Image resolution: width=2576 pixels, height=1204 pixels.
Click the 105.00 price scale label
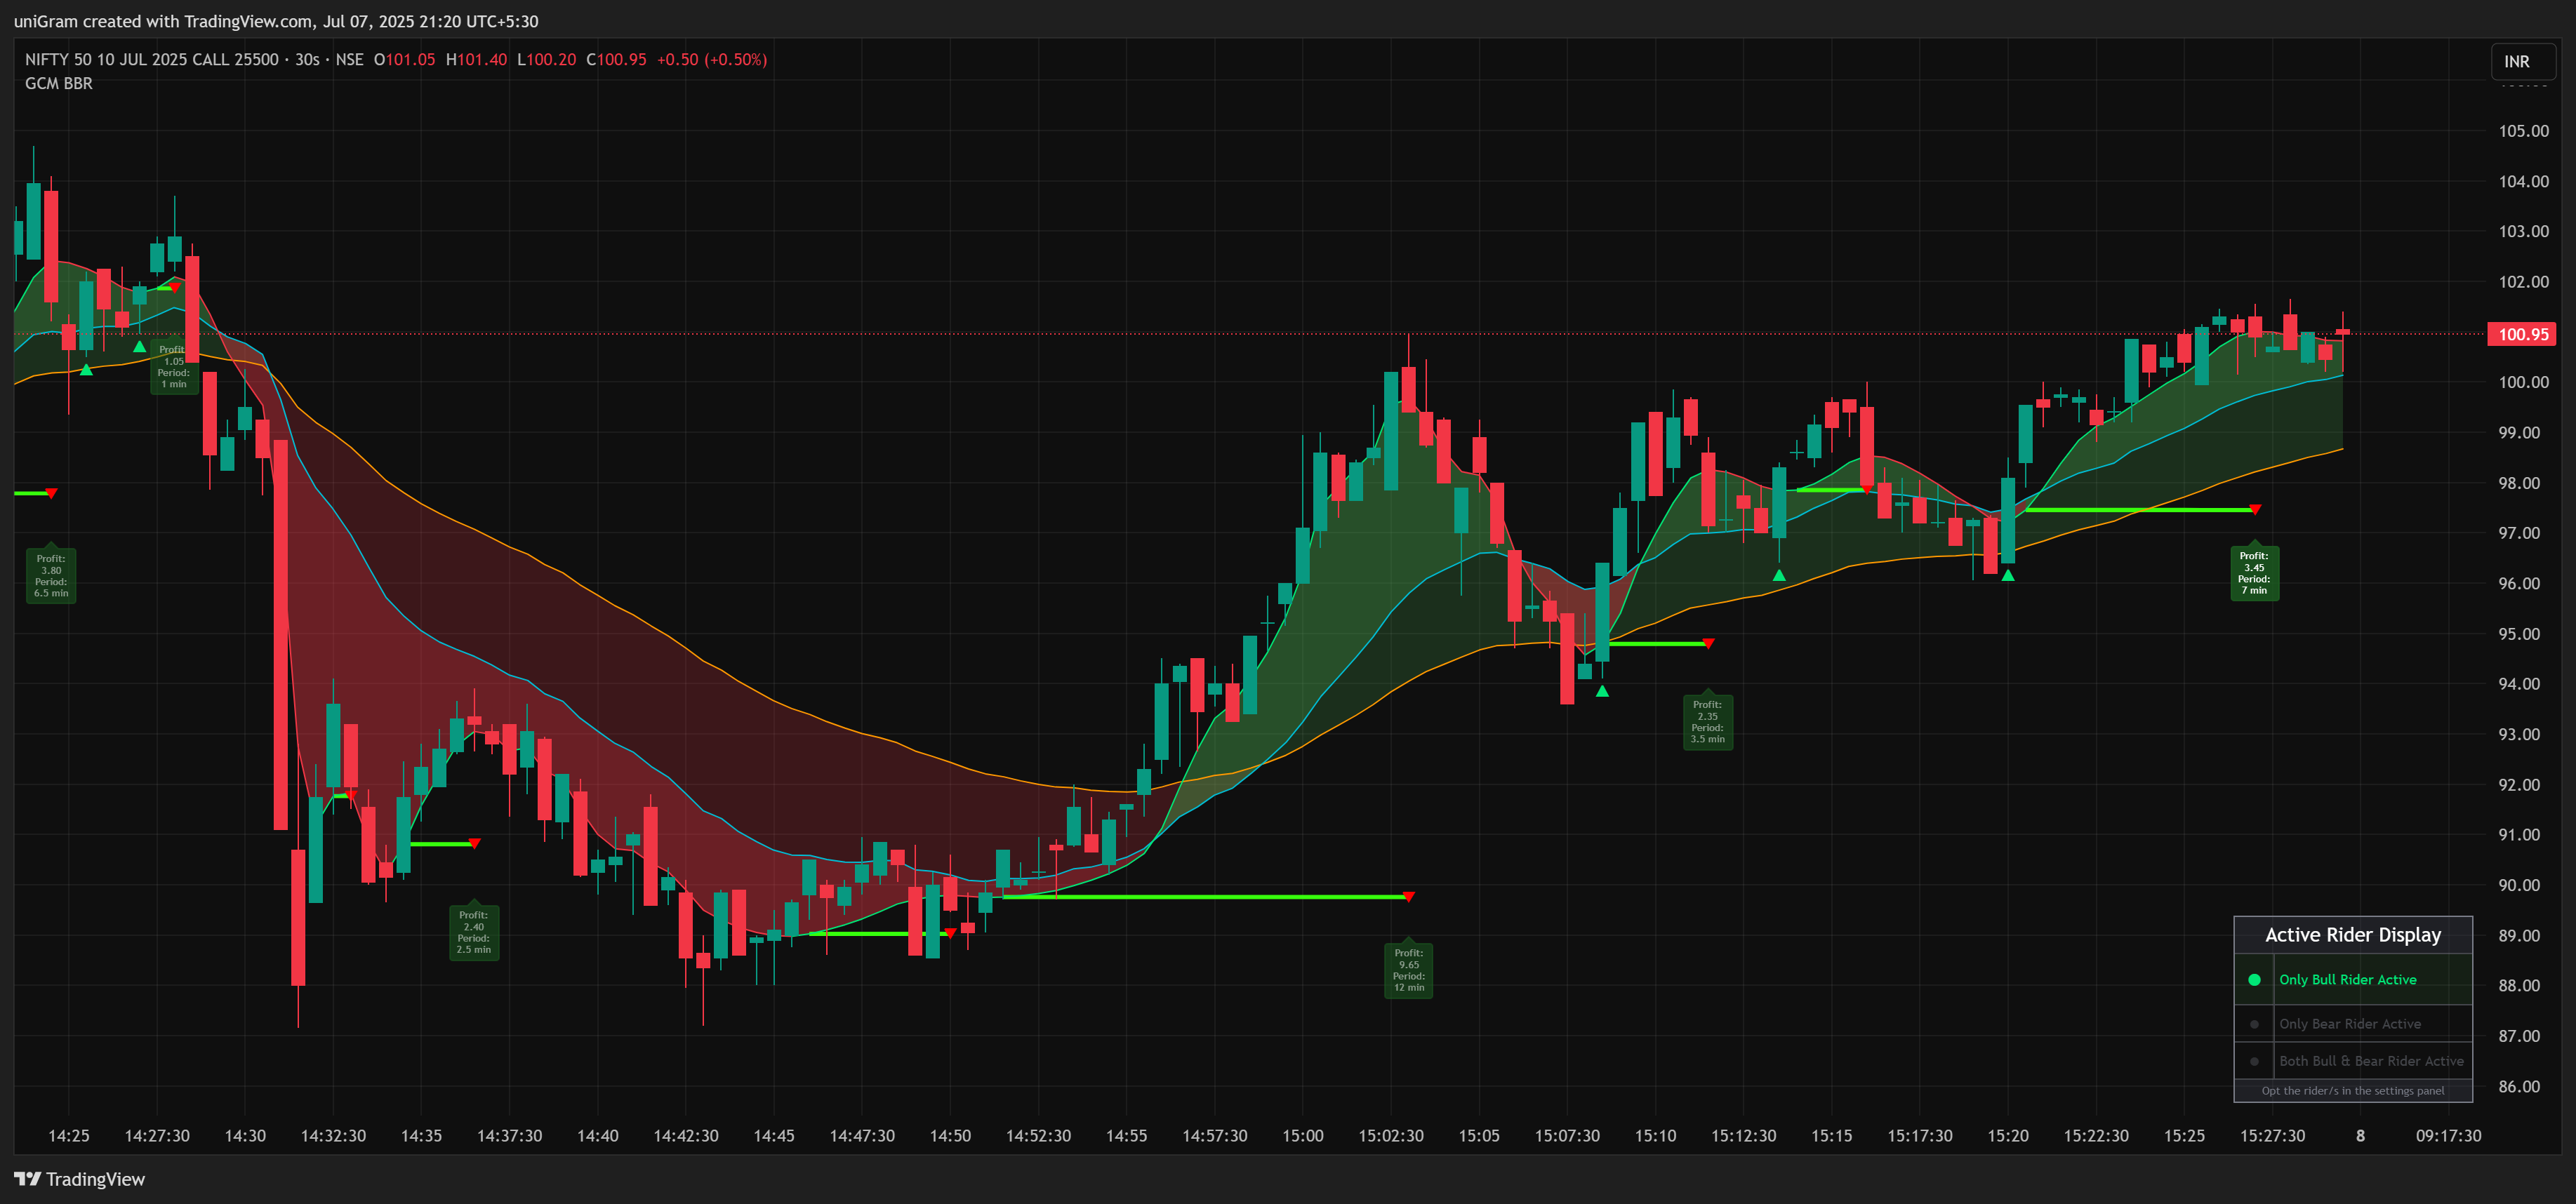[2523, 131]
